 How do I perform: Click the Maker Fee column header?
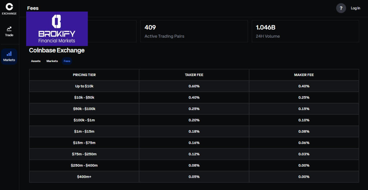pyautogui.click(x=304, y=75)
